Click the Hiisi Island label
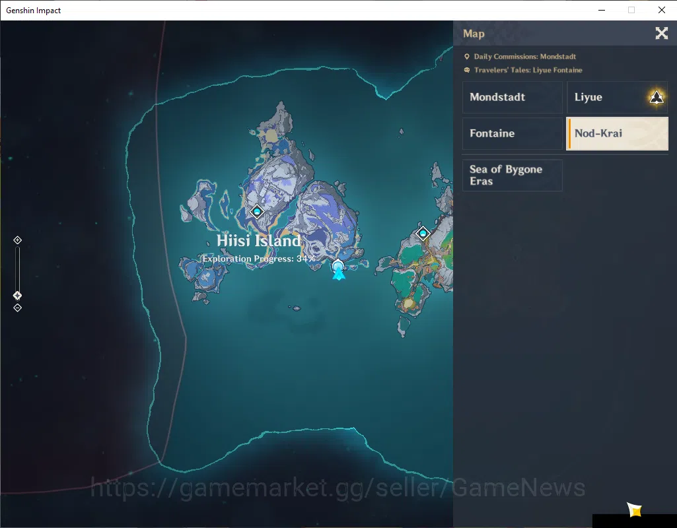Image resolution: width=677 pixels, height=528 pixels. (258, 241)
